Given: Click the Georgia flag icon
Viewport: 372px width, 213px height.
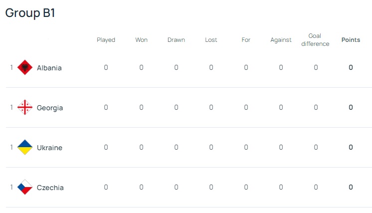Looking at the screenshot, I should pos(25,107).
